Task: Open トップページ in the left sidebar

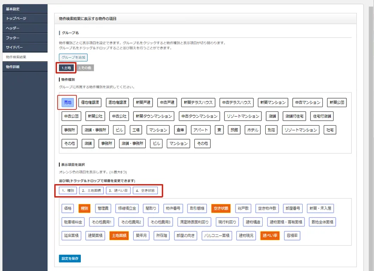Action: pyautogui.click(x=16, y=18)
